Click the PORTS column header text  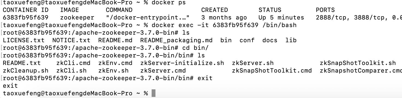tap(325, 10)
